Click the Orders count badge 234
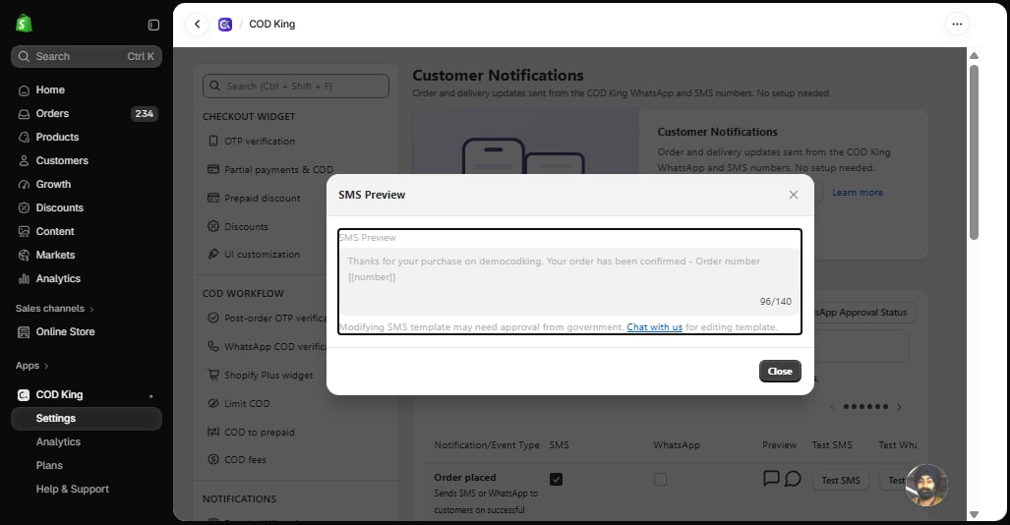 [145, 114]
